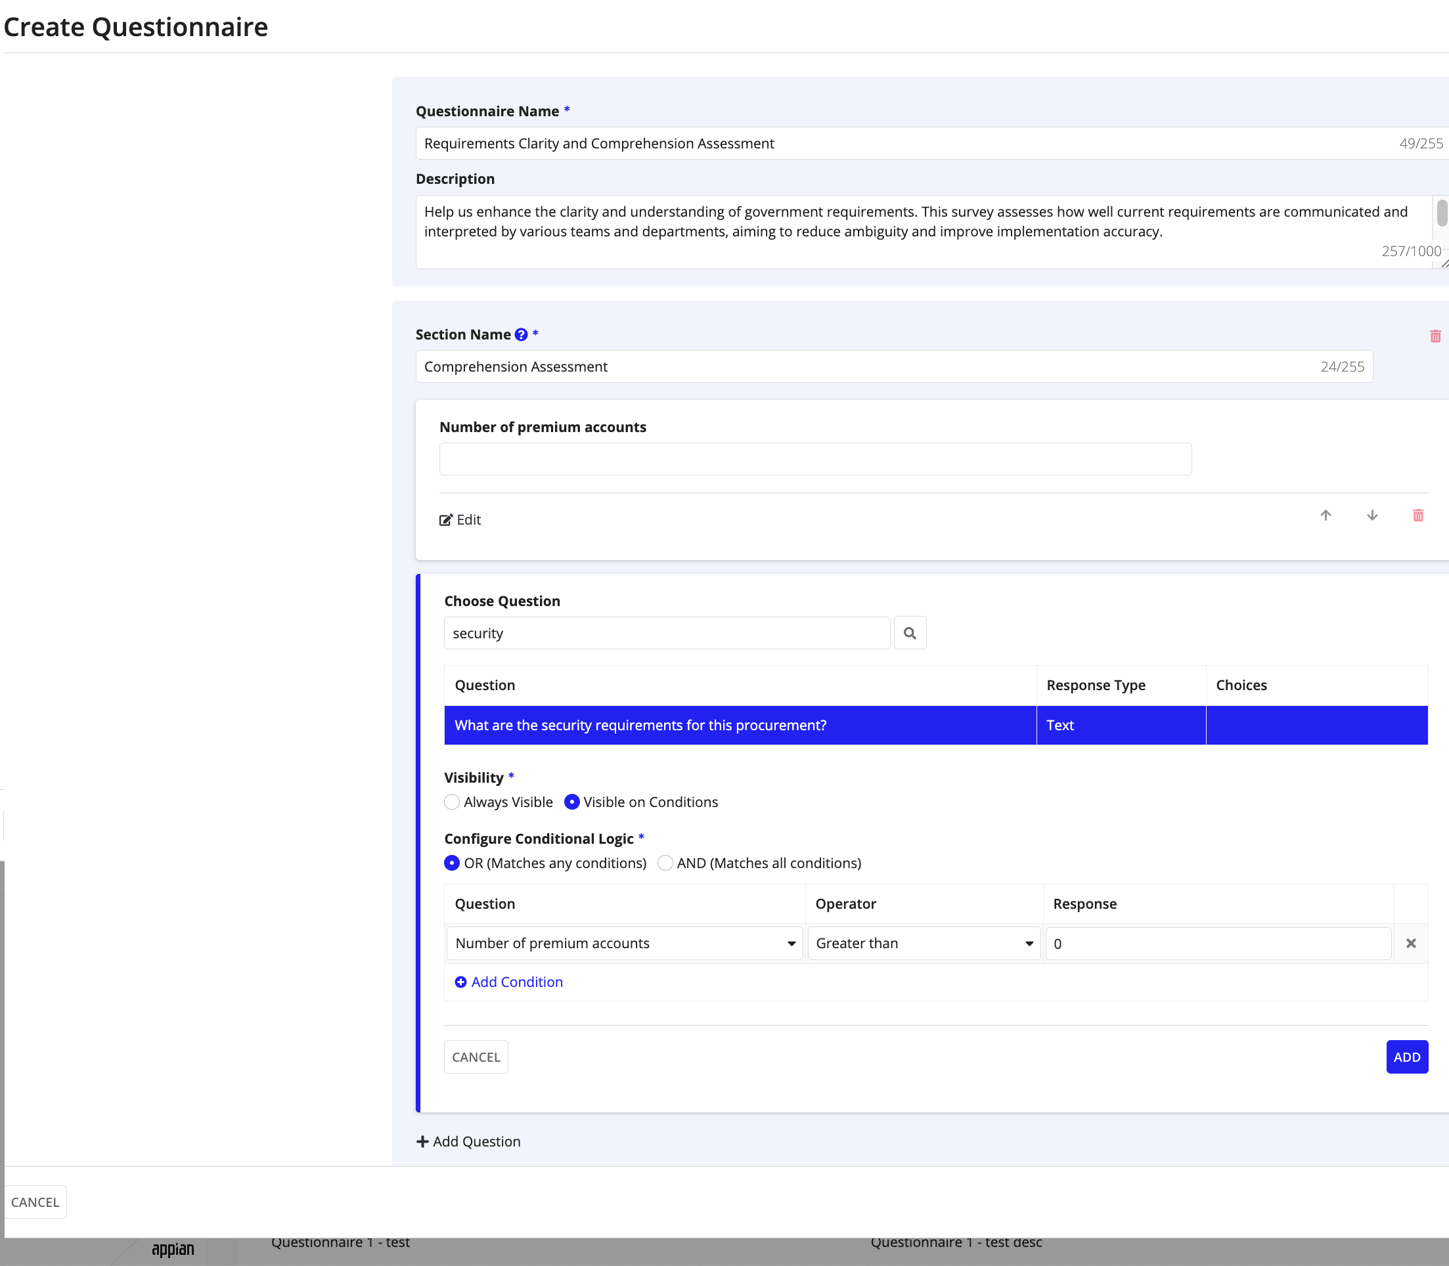
Task: Choose OR (Matches any conditions)
Action: click(452, 863)
